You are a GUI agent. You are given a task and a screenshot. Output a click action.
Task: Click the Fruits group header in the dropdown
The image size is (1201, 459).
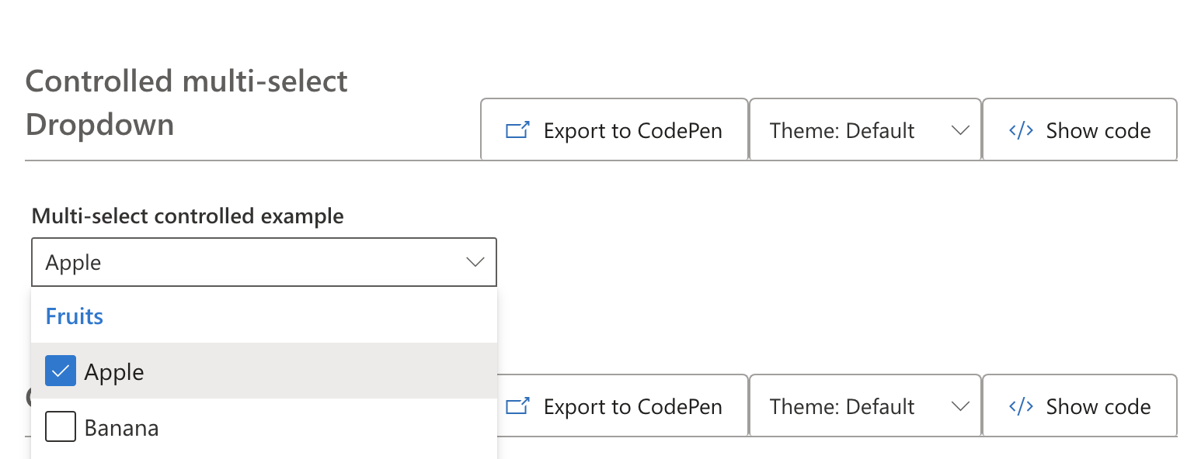tap(74, 316)
